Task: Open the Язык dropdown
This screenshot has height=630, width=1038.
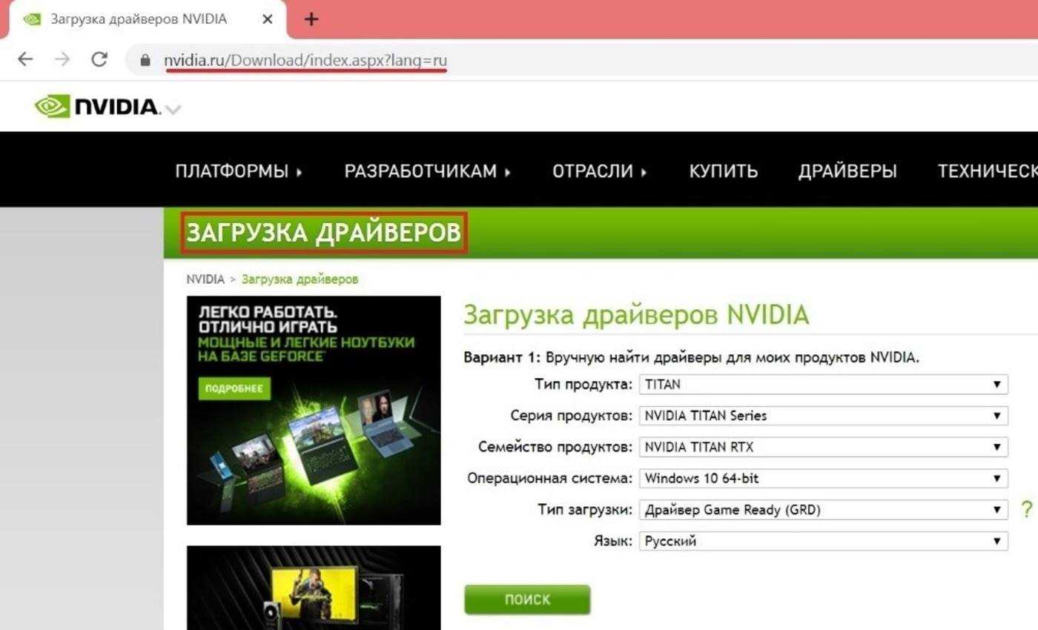Action: [823, 541]
